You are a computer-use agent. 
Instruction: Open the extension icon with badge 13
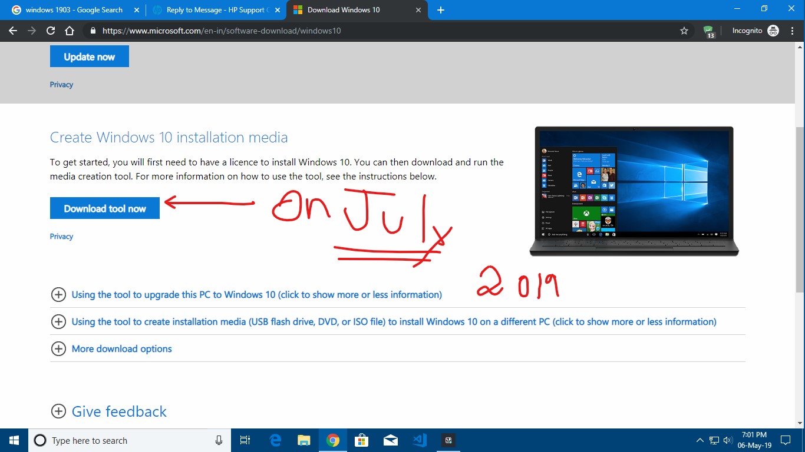click(709, 31)
